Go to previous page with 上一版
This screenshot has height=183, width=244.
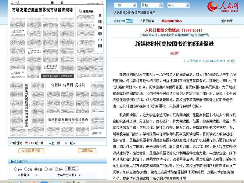click(x=56, y=143)
